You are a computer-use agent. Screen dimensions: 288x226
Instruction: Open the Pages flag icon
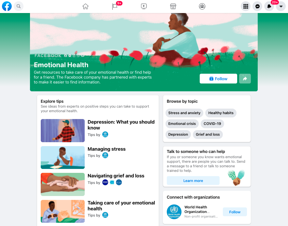[115, 7]
